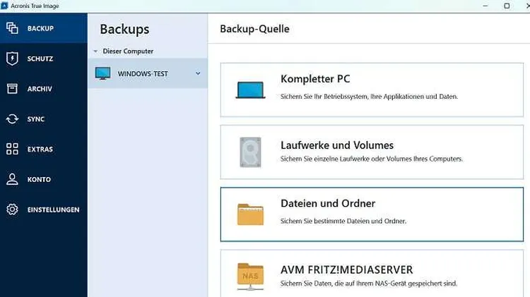This screenshot has width=530, height=297.
Task: Go to the EXTRAS section label
Action: (x=40, y=149)
